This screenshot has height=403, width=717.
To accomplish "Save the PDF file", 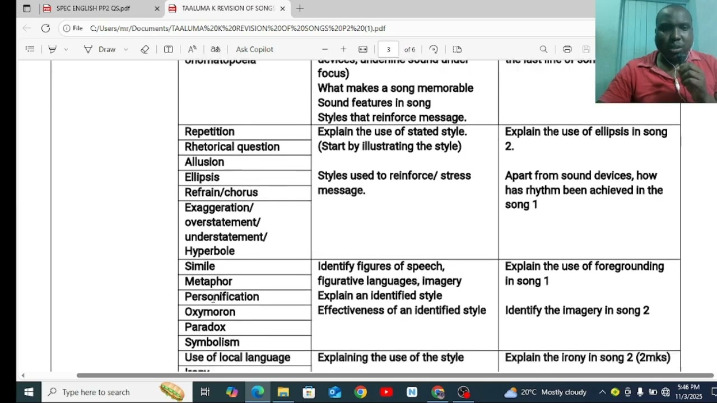I will pyautogui.click(x=586, y=49).
